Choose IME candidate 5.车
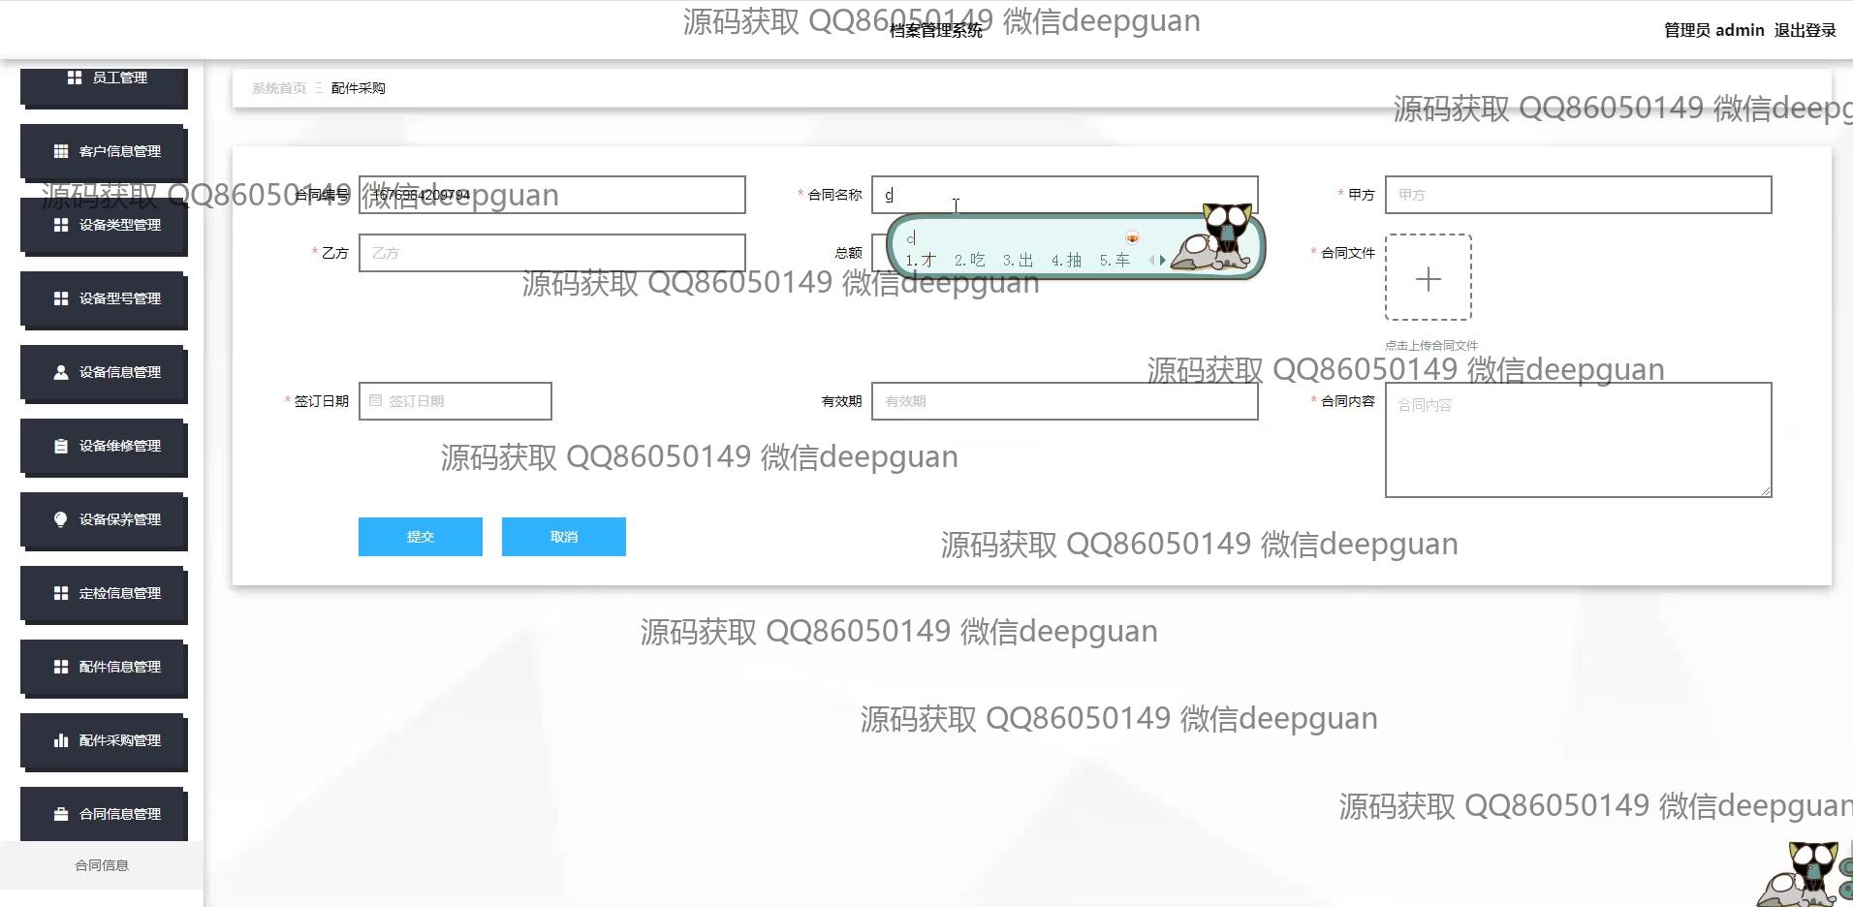The image size is (1853, 907). point(1115,260)
